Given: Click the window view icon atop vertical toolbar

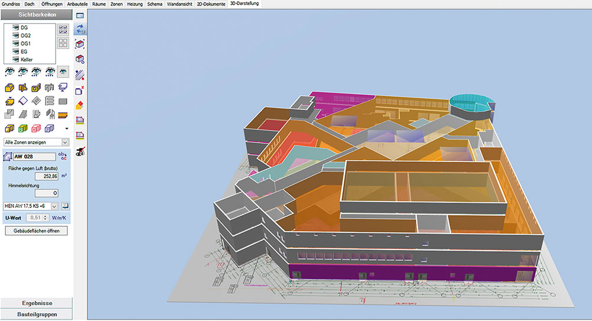Looking at the screenshot, I should [x=80, y=15].
